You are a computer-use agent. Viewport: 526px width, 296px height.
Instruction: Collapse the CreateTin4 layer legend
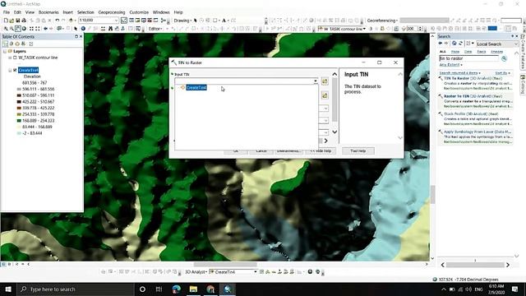[x=10, y=70]
